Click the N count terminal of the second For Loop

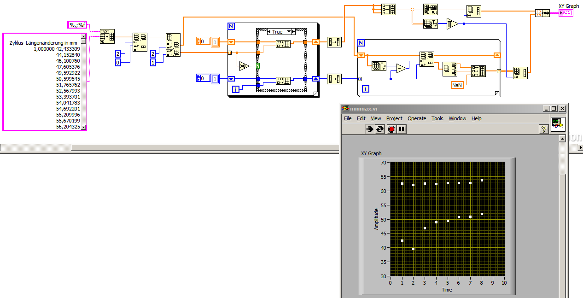click(361, 43)
